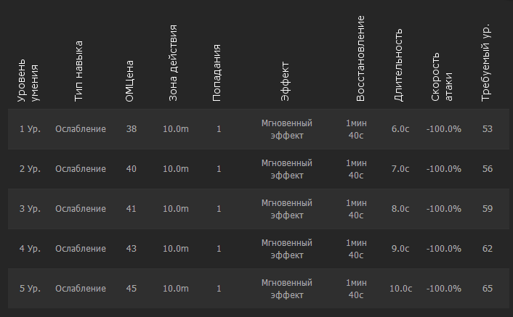Click the "Зона действия" column header
This screenshot has width=513, height=317.
pos(173,62)
